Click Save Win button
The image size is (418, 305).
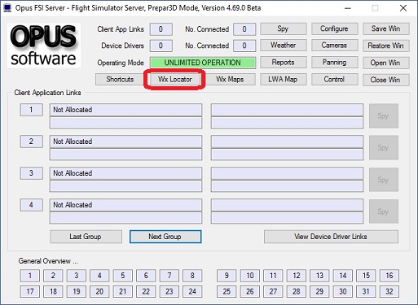click(385, 28)
